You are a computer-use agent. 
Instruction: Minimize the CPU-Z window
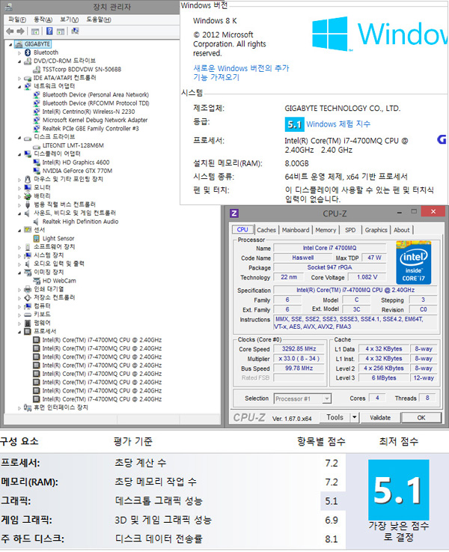point(400,212)
